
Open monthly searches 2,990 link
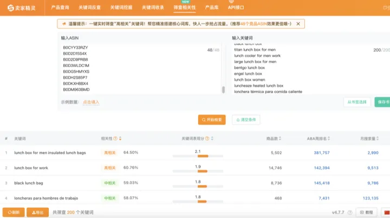[373, 153]
